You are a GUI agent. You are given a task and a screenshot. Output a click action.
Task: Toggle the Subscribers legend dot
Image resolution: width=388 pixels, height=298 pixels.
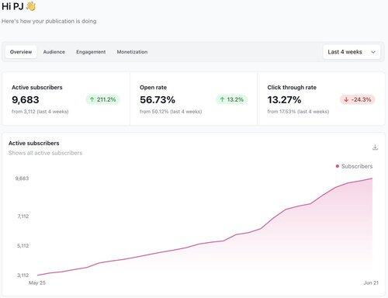coord(338,166)
